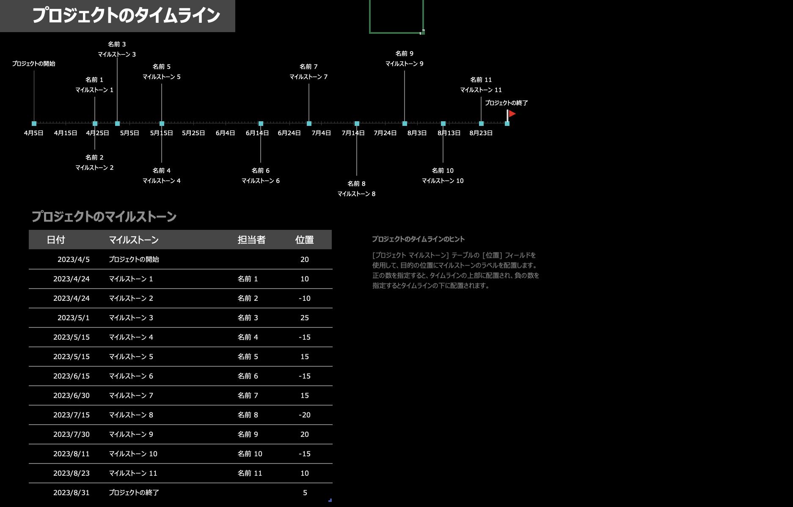793x507 pixels.
Task: Select the 6月4日 axis label
Action: coord(225,133)
